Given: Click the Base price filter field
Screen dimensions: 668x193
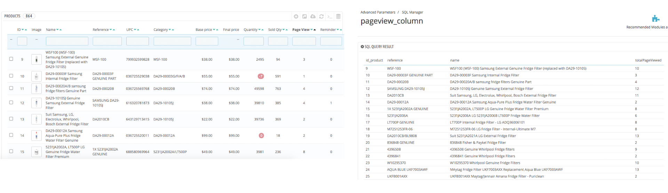Looking at the screenshot, I should coord(207,41).
